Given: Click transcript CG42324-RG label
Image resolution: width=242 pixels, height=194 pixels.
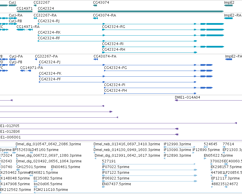Looking at the screenshot, I should coord(113,26).
